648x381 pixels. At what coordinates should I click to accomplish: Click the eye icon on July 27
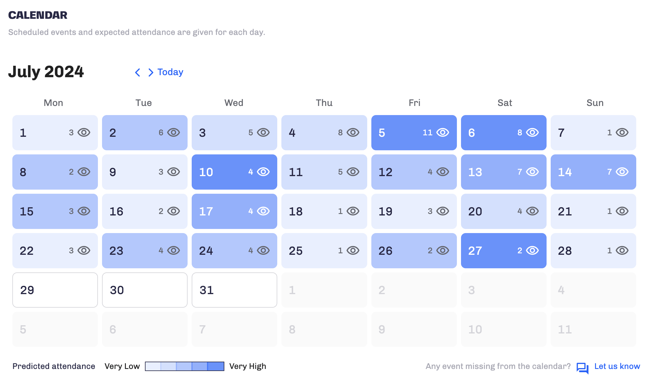[532, 251]
